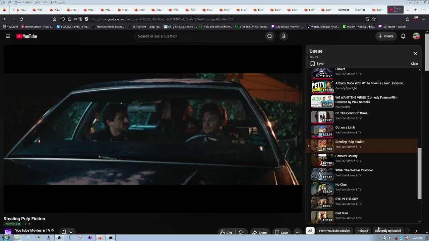Filter suggestions by From YouTube Movies
Screen dimensions: 429x241
[334, 231]
